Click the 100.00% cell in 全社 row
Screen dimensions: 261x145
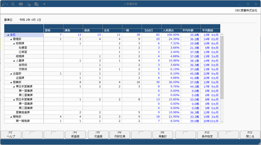171,35
